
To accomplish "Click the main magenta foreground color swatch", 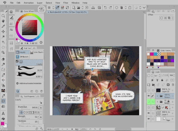I will click(x=3, y=123).
